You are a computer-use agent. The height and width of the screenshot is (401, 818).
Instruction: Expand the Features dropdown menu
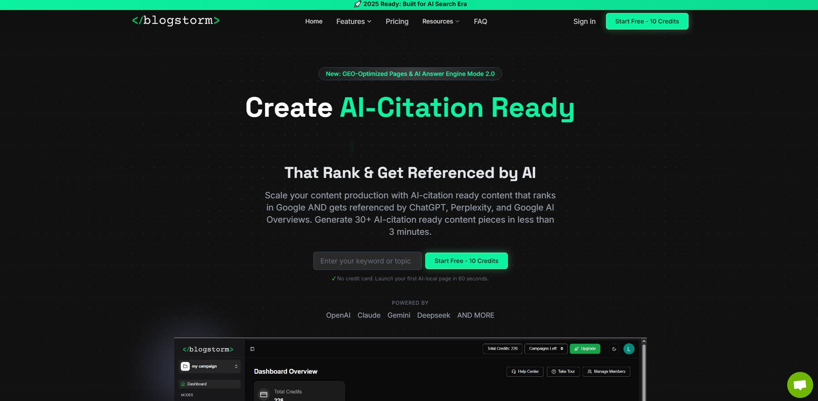pos(354,21)
